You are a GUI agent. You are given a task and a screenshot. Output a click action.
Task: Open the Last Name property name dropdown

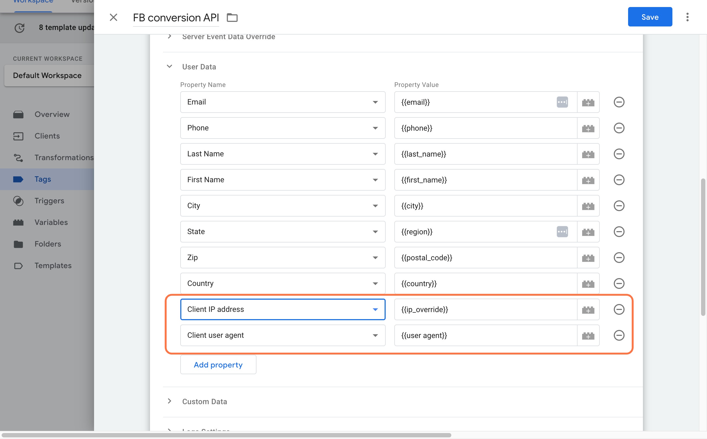click(282, 154)
